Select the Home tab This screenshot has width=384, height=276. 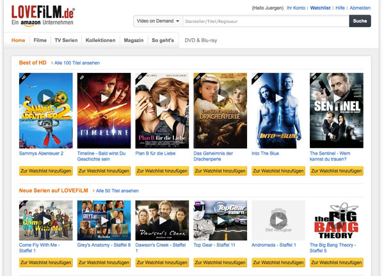[x=18, y=40]
